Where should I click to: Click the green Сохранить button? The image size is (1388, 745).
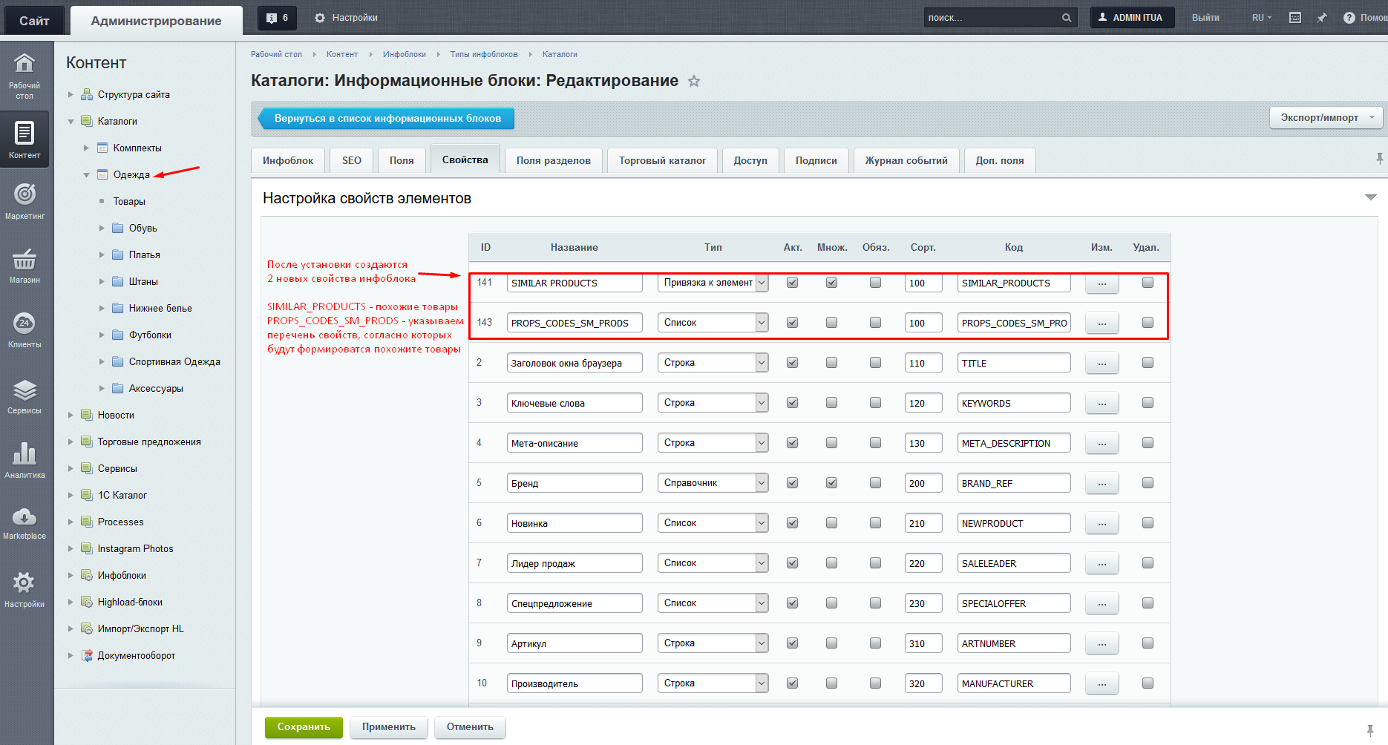[304, 727]
